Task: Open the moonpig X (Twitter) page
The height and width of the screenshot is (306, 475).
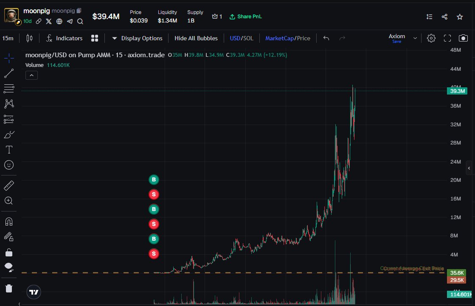Action: [49, 21]
